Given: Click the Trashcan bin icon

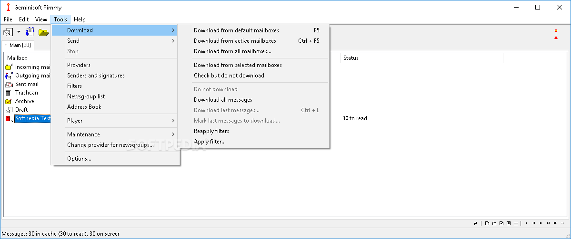Looking at the screenshot, I should pos(9,93).
